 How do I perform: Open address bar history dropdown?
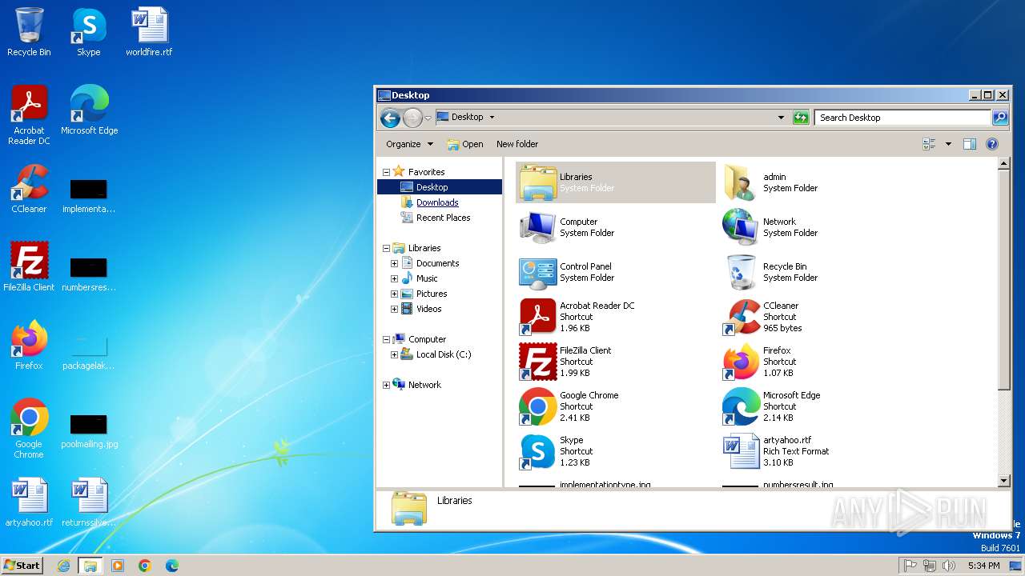781,118
